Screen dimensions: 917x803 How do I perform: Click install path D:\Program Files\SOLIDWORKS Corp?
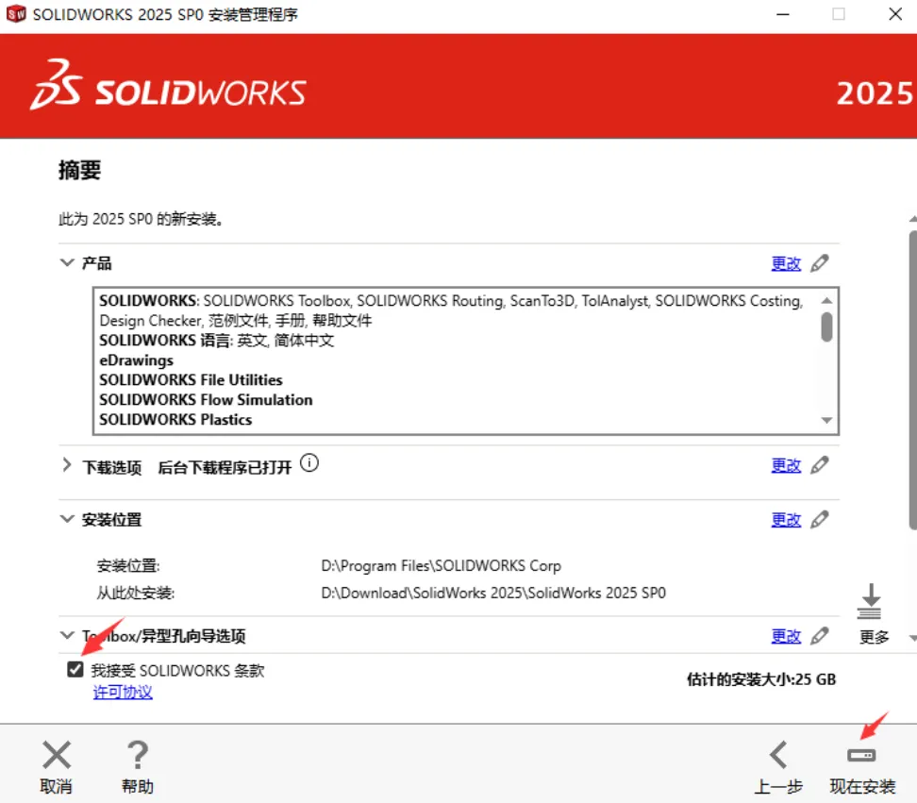441,566
